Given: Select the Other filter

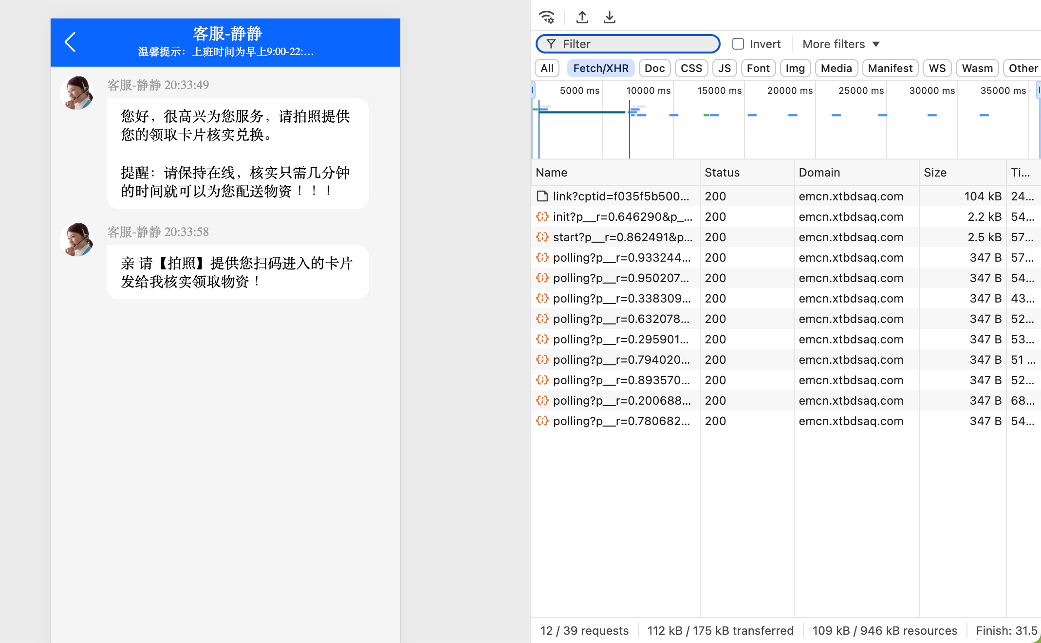Looking at the screenshot, I should pyautogui.click(x=1022, y=68).
